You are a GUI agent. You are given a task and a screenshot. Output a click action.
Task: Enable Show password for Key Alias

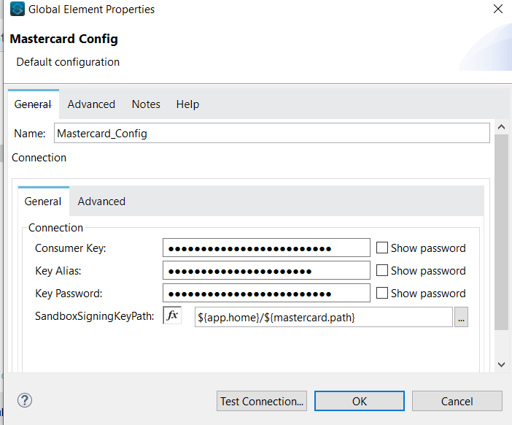(381, 270)
